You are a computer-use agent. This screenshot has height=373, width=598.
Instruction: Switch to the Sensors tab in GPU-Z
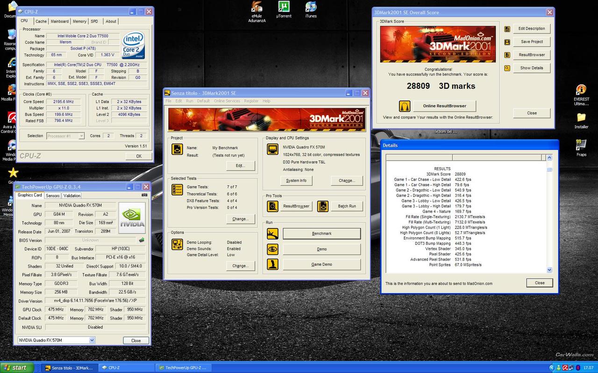coord(53,196)
